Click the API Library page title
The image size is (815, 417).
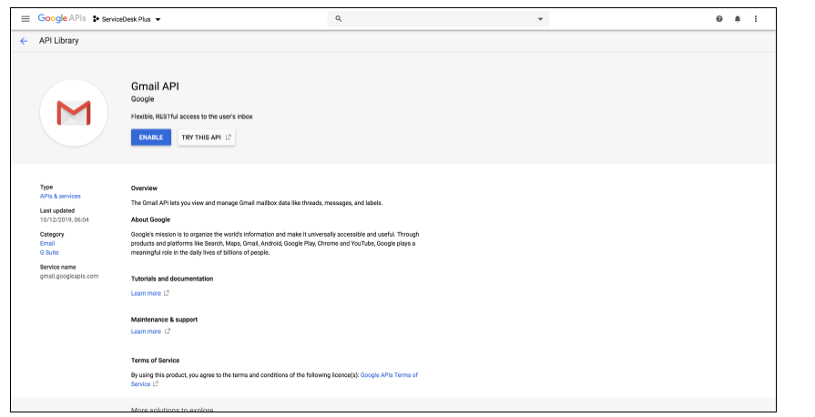[59, 41]
